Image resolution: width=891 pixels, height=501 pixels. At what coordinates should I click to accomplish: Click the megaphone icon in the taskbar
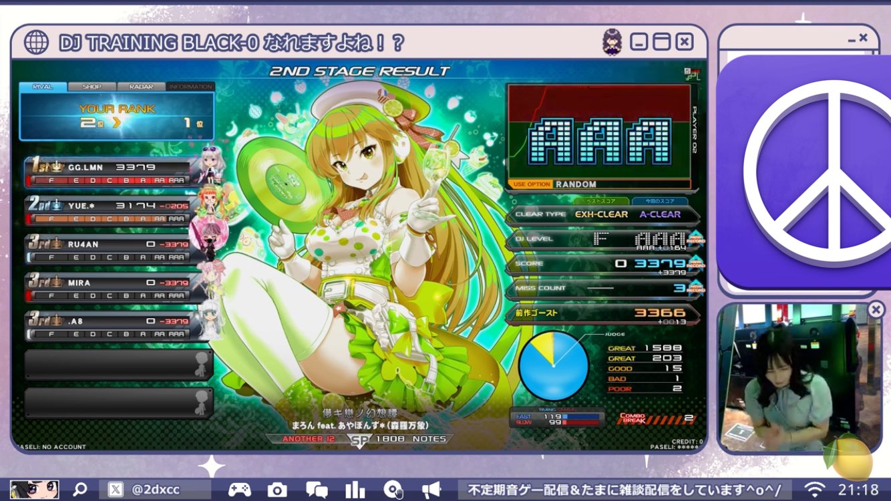(431, 490)
